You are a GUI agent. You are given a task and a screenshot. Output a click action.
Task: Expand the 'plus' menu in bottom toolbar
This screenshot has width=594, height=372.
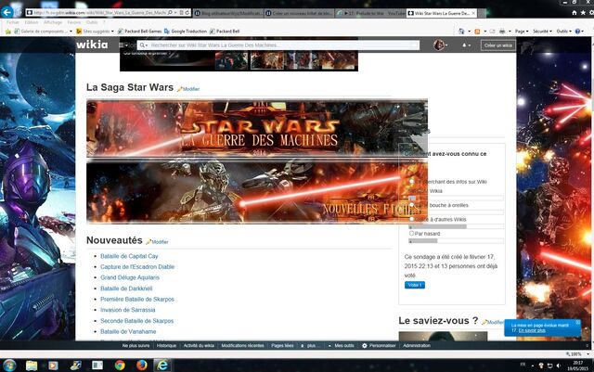[311, 345]
